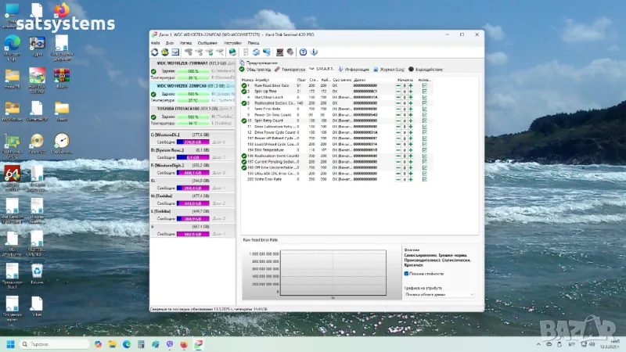This screenshot has height=352, width=626.
Task: Click the blue Help question mark icon
Action: click(303, 52)
